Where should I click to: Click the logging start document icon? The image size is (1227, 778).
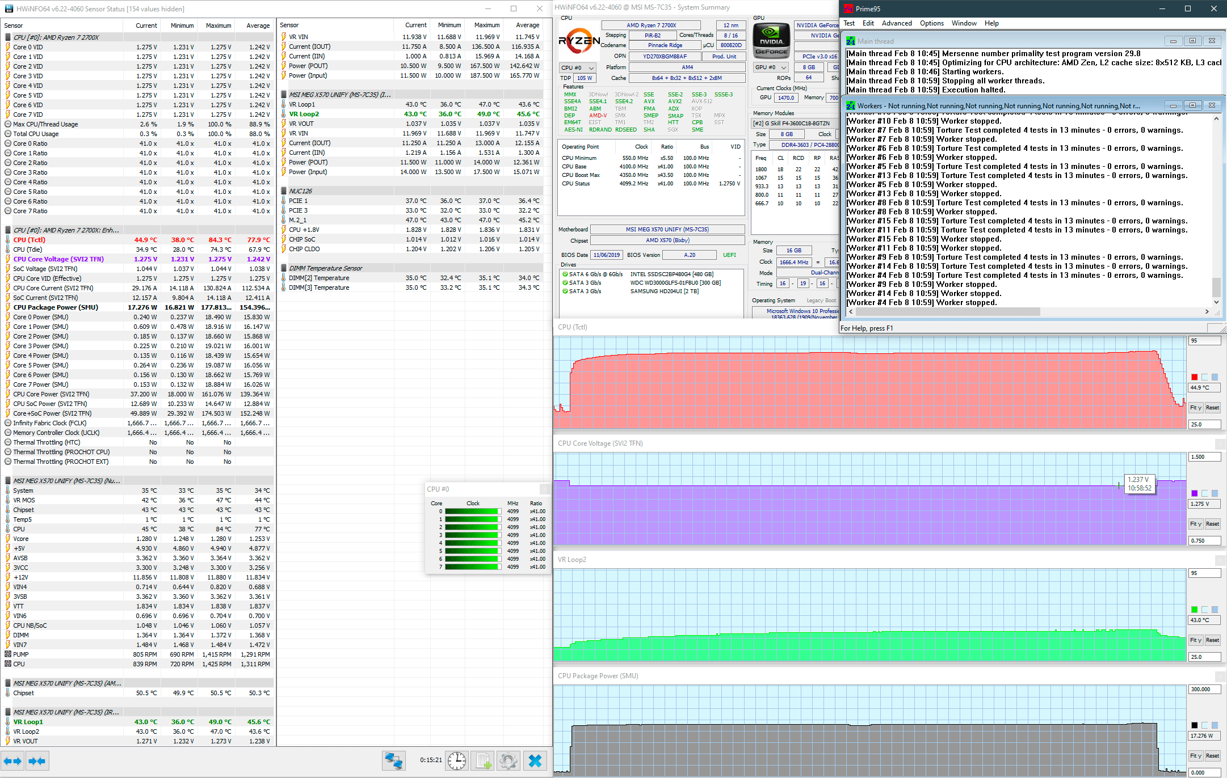click(483, 760)
